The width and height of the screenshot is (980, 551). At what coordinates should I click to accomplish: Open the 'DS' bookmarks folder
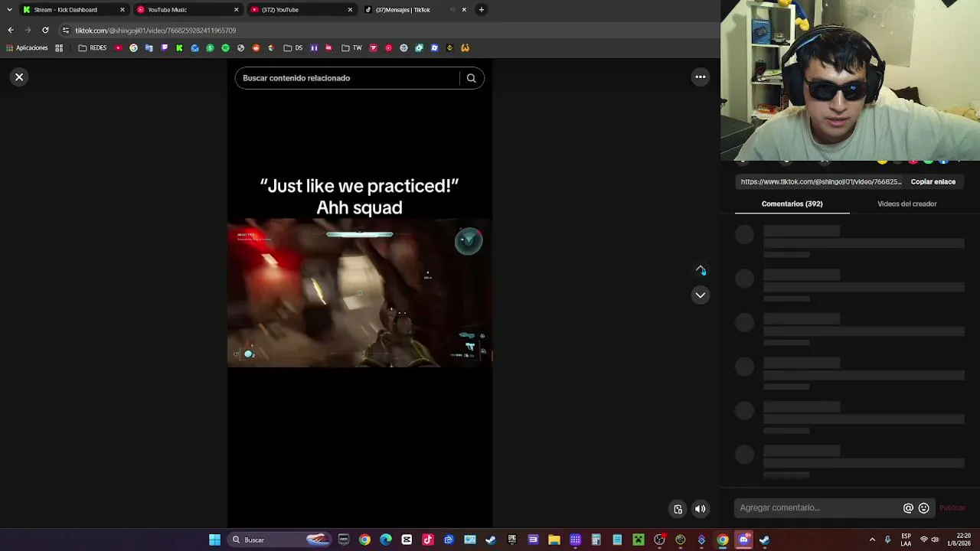293,48
